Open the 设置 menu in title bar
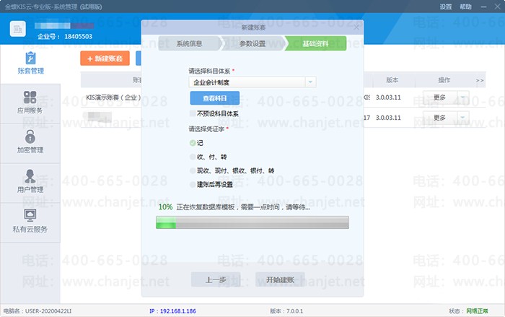The image size is (505, 317). coord(446,6)
